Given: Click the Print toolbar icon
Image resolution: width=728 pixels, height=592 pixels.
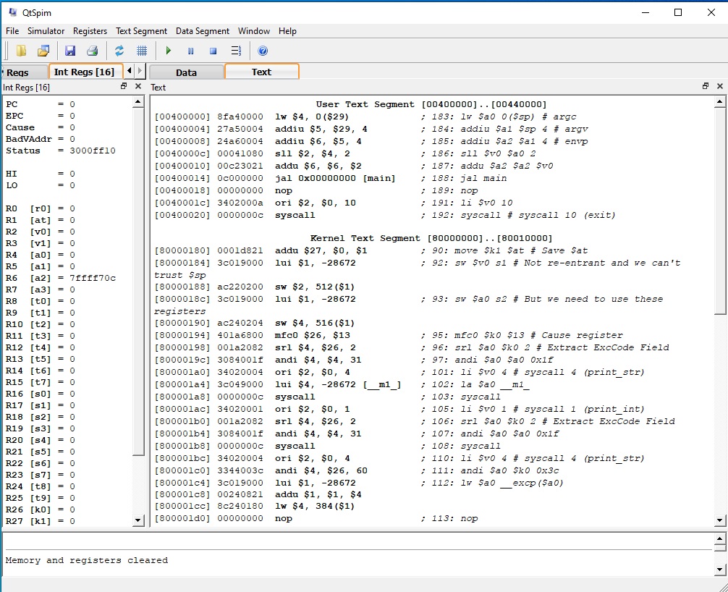Looking at the screenshot, I should coord(93,51).
